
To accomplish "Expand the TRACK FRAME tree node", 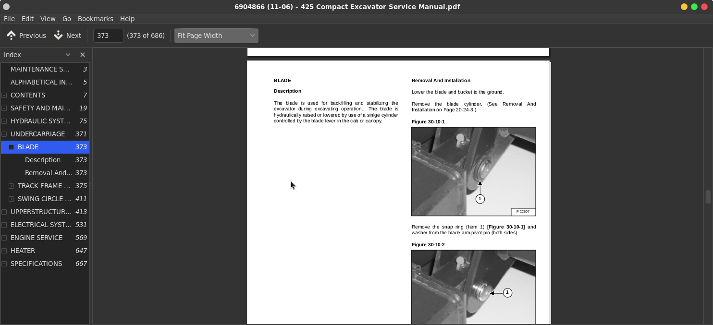I will tap(12, 186).
